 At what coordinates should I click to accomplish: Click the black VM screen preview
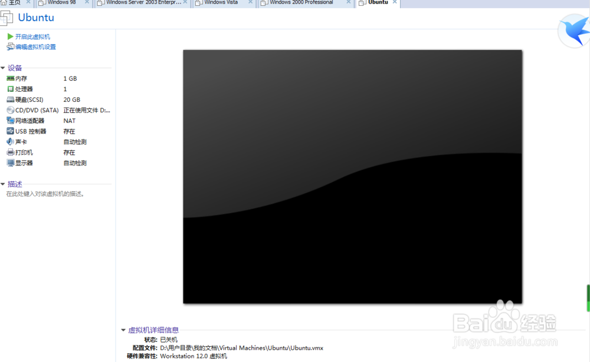pos(352,177)
